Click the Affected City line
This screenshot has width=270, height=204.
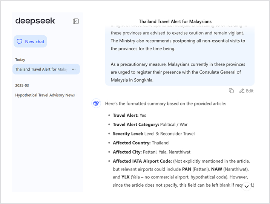tap(152, 152)
